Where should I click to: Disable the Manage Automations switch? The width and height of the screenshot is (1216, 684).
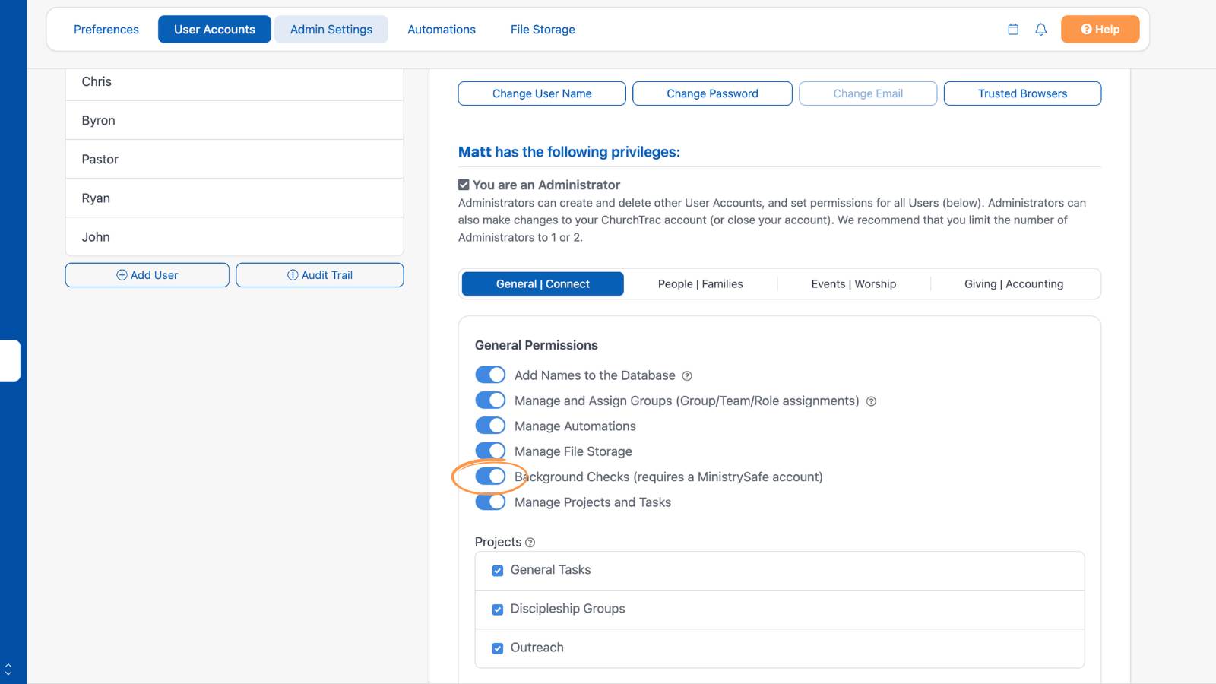pos(490,426)
